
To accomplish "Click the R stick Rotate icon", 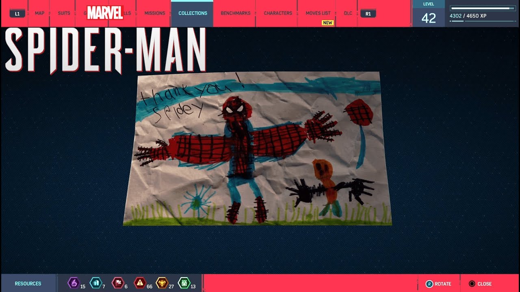I will pyautogui.click(x=429, y=284).
